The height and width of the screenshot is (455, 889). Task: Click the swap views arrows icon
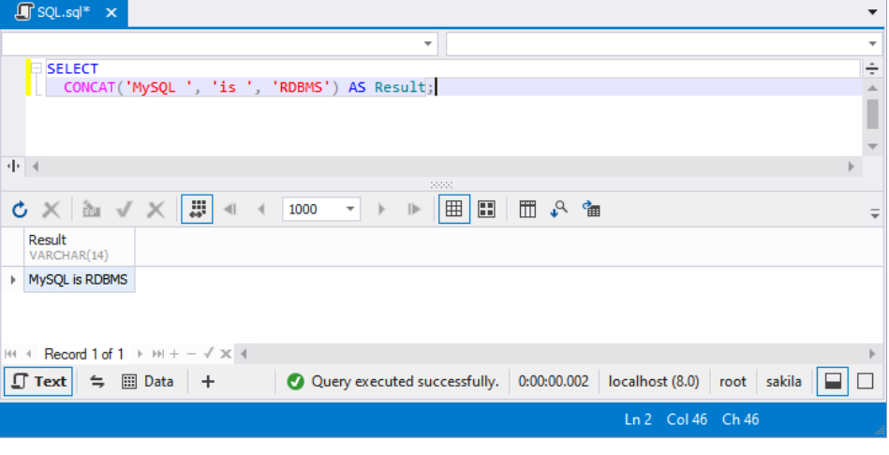pos(97,382)
